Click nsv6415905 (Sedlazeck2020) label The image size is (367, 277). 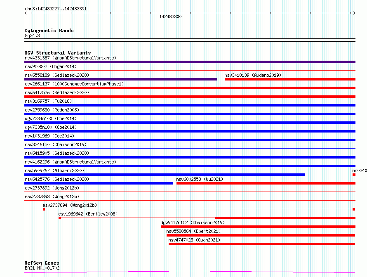click(x=57, y=153)
